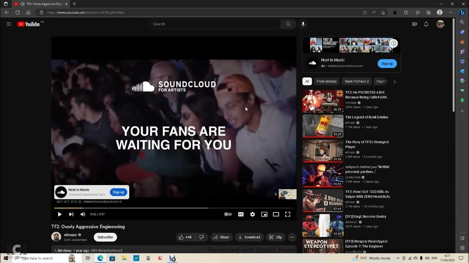Screen dimensions: 469x263
Task: Open Windows Start menu
Action: [x=6, y=258]
